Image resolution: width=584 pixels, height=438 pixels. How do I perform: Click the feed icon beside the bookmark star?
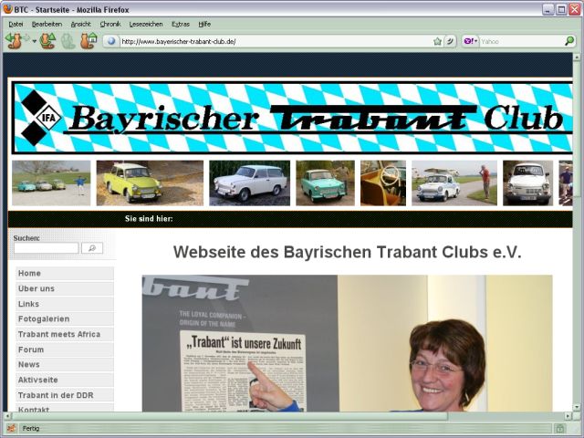point(450,41)
